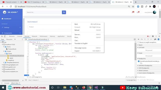Open File Explorer from the taskbar
Image resolution: width=161 pixels, height=90 pixels.
click(x=65, y=87)
